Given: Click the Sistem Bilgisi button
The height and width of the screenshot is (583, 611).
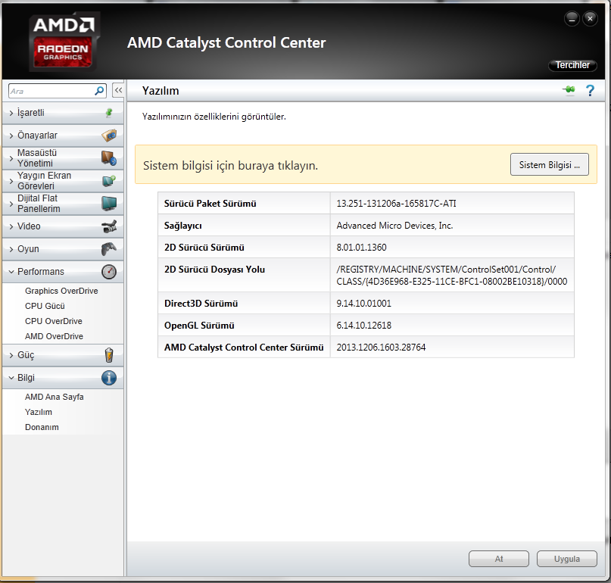Looking at the screenshot, I should point(550,164).
